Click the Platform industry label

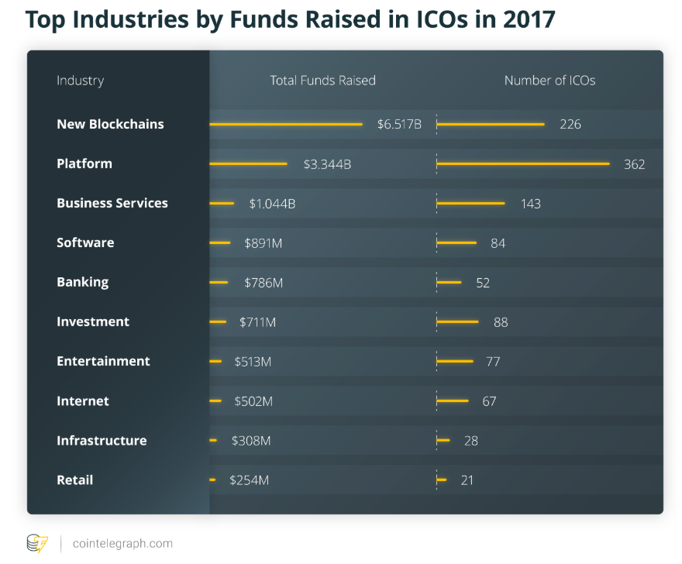tap(84, 163)
